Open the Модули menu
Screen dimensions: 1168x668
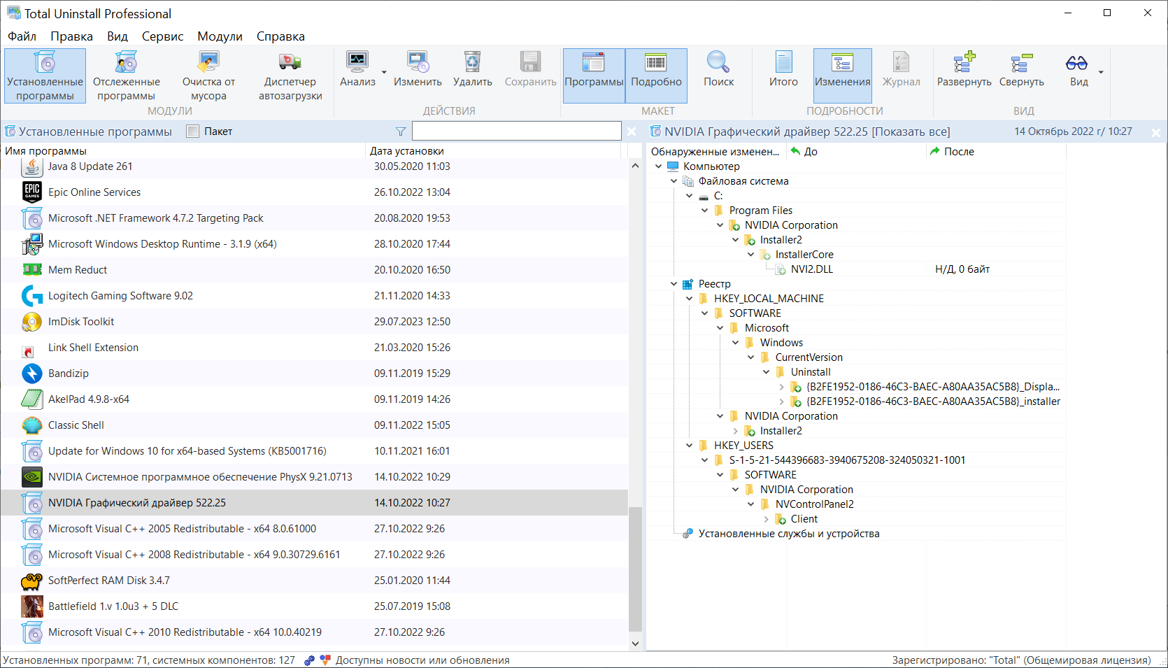point(220,36)
